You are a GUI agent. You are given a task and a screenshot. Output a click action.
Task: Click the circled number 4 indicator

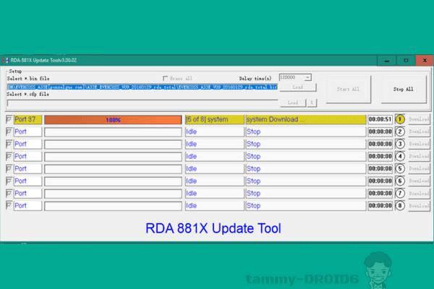(x=400, y=156)
